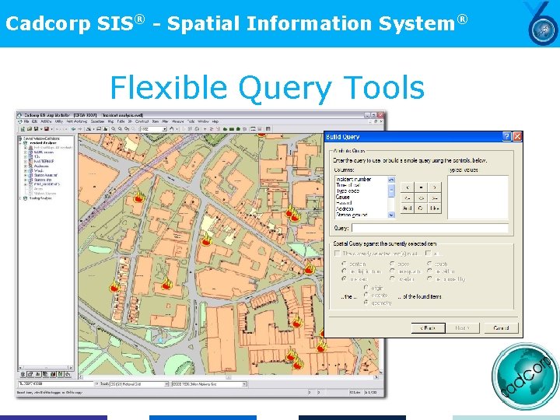Expand the 'Scaling Analysis' tree node

click(20, 198)
